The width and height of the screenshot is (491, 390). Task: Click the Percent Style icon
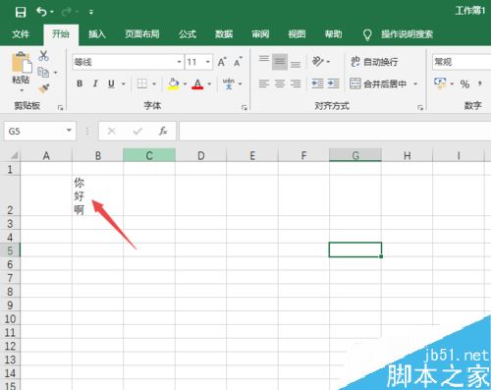[464, 84]
